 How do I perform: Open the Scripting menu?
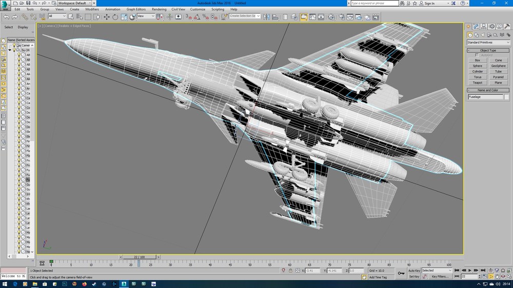pyautogui.click(x=218, y=9)
